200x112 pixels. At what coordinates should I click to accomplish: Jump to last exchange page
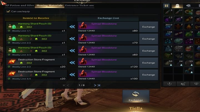[x=99, y=85]
